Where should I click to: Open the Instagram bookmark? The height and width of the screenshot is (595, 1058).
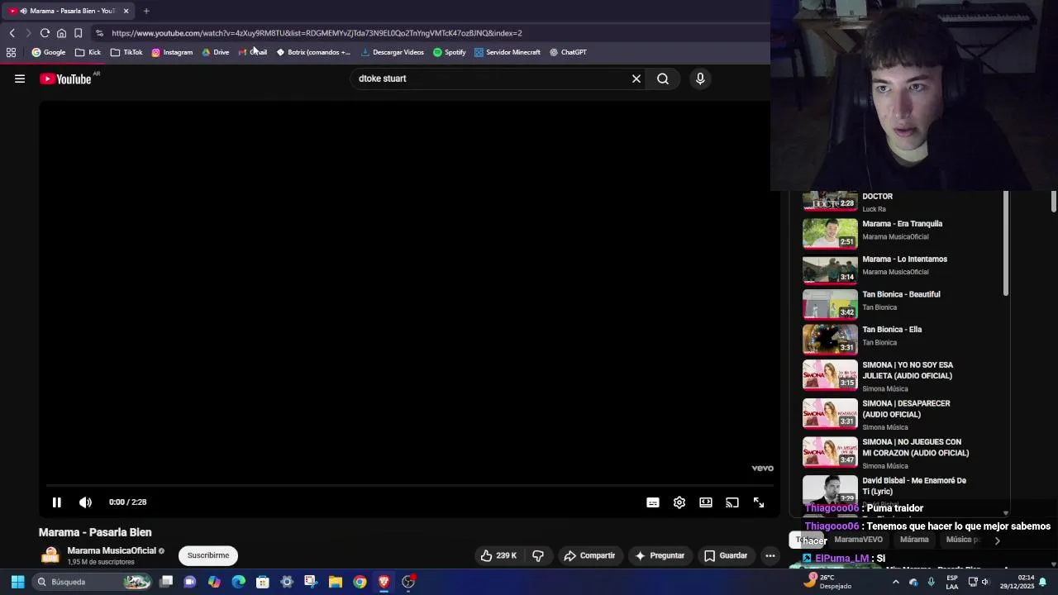point(172,52)
